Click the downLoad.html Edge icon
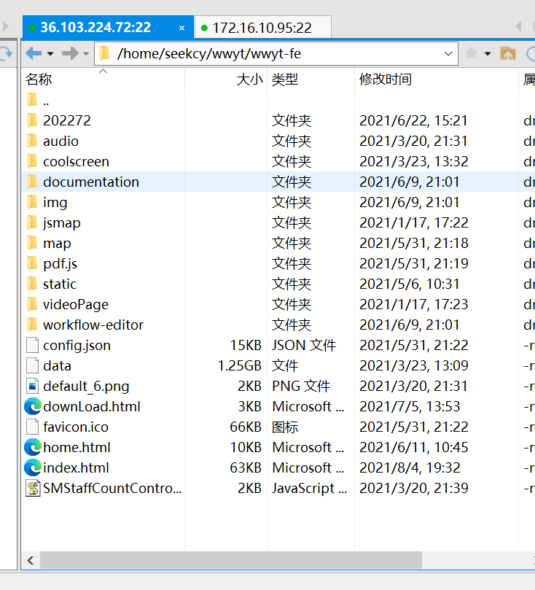This screenshot has width=535, height=590. [x=33, y=407]
